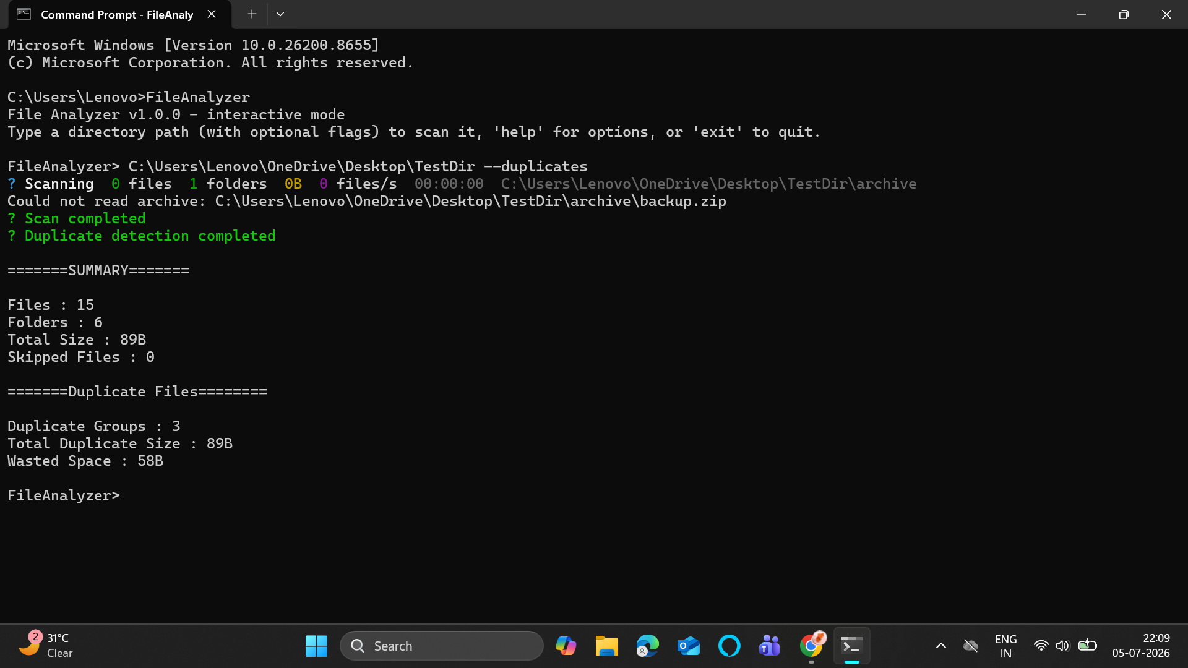
Task: Click 'Wasted Space : 58B' line
Action: [85, 461]
